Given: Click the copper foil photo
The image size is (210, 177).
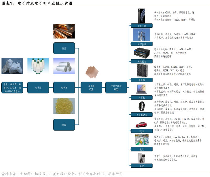Looking at the screenshot, I should 64,31.
